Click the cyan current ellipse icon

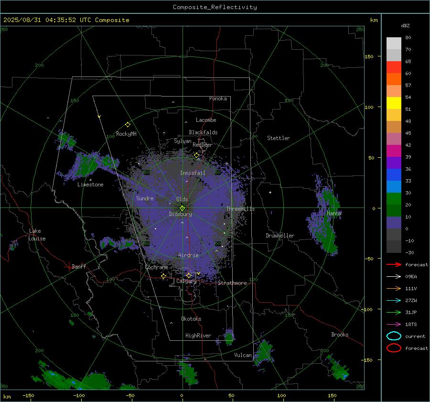click(x=394, y=336)
